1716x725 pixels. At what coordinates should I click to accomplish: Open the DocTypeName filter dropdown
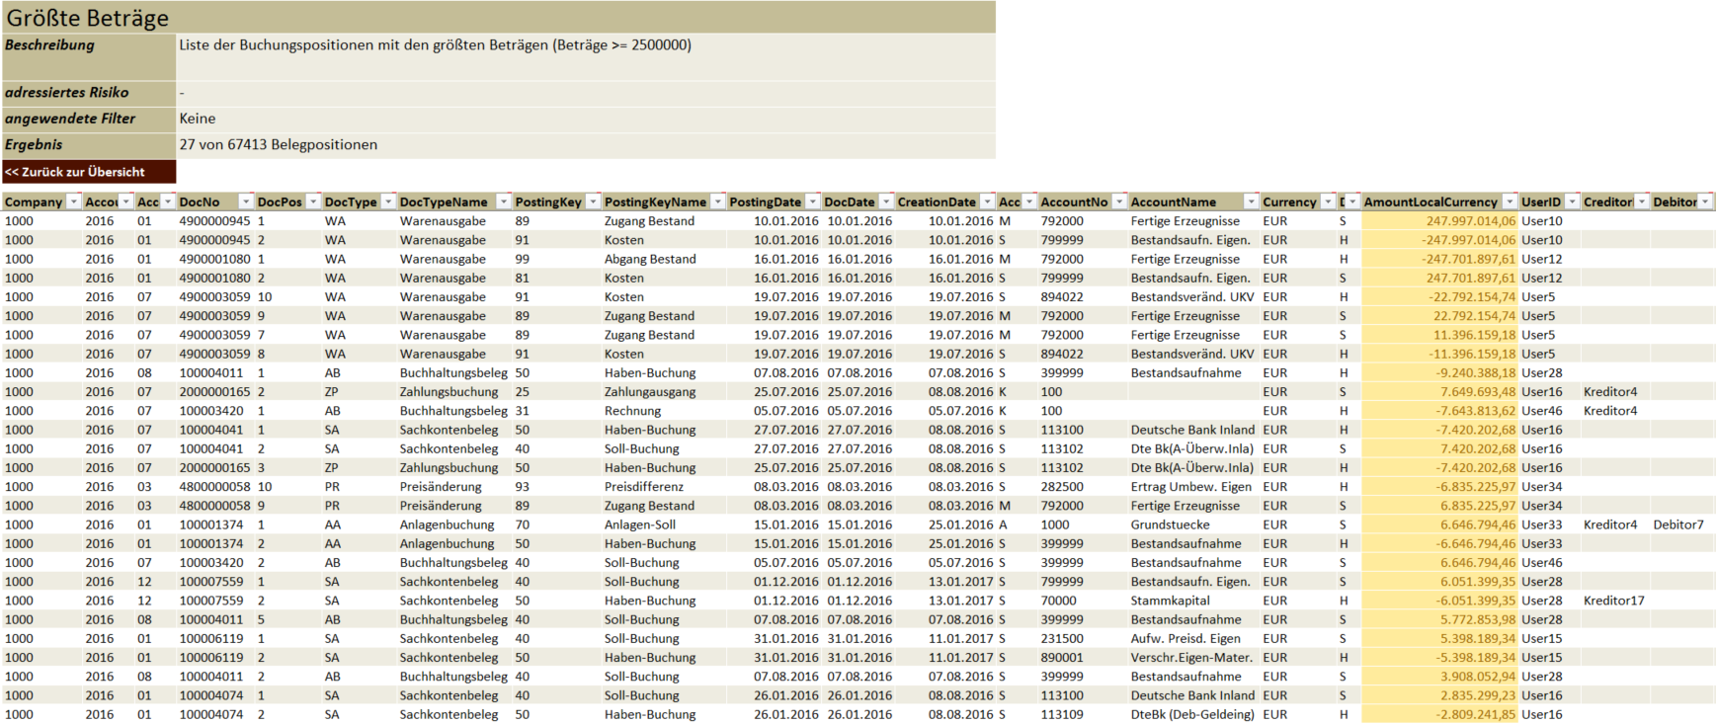point(503,201)
